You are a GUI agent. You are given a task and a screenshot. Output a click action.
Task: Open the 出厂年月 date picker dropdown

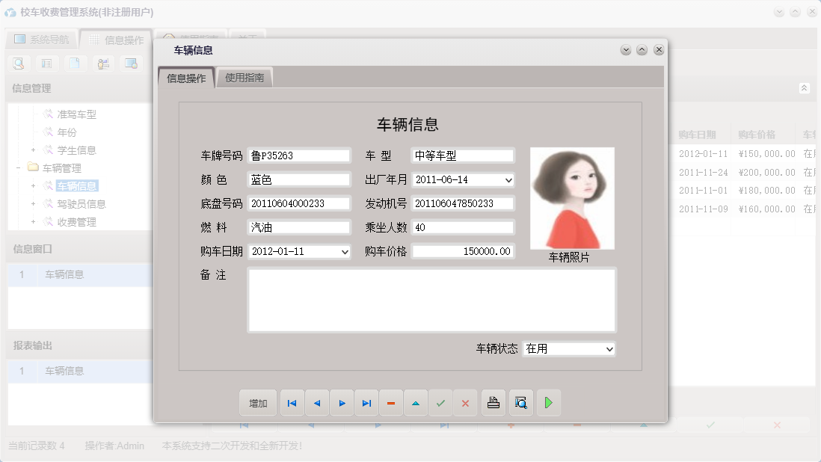coord(508,179)
